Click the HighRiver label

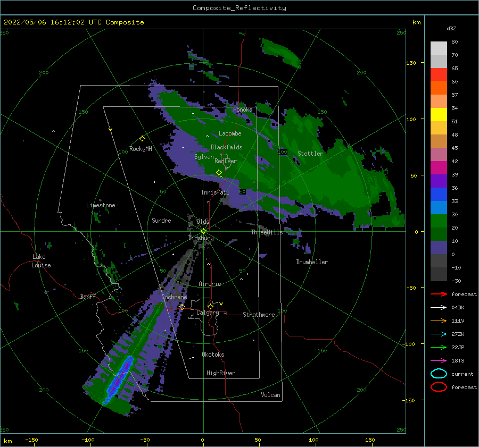(x=221, y=373)
